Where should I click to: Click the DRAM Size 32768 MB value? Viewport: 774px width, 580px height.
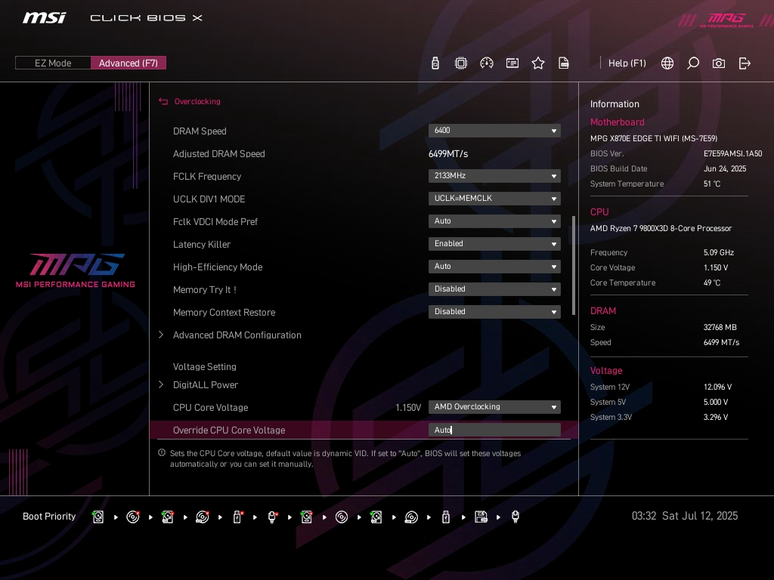tap(720, 328)
